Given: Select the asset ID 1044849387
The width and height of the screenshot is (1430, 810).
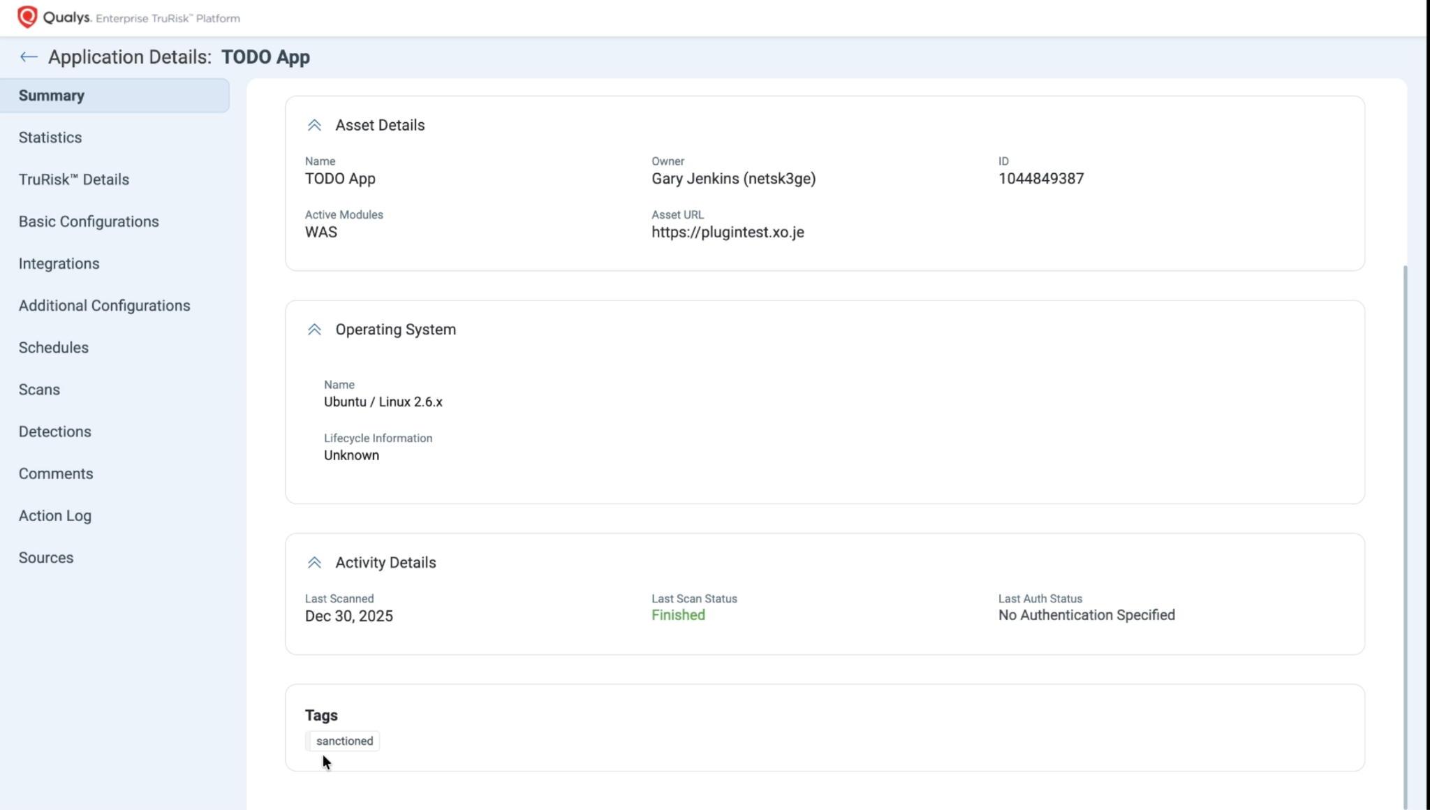Looking at the screenshot, I should [1041, 179].
